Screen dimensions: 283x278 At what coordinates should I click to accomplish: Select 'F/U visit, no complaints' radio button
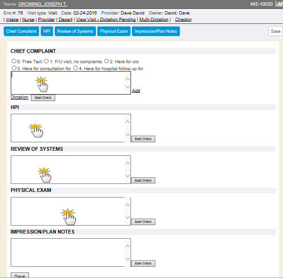47,61
